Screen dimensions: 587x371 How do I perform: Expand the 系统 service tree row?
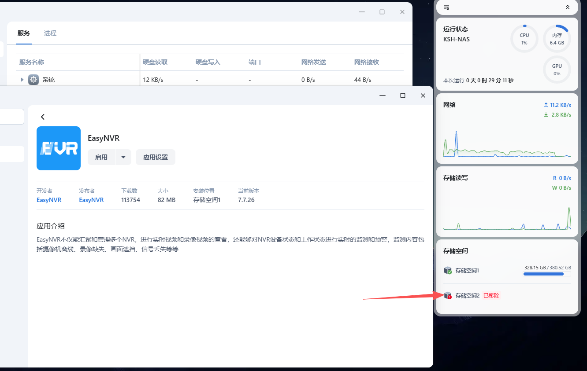click(x=22, y=80)
